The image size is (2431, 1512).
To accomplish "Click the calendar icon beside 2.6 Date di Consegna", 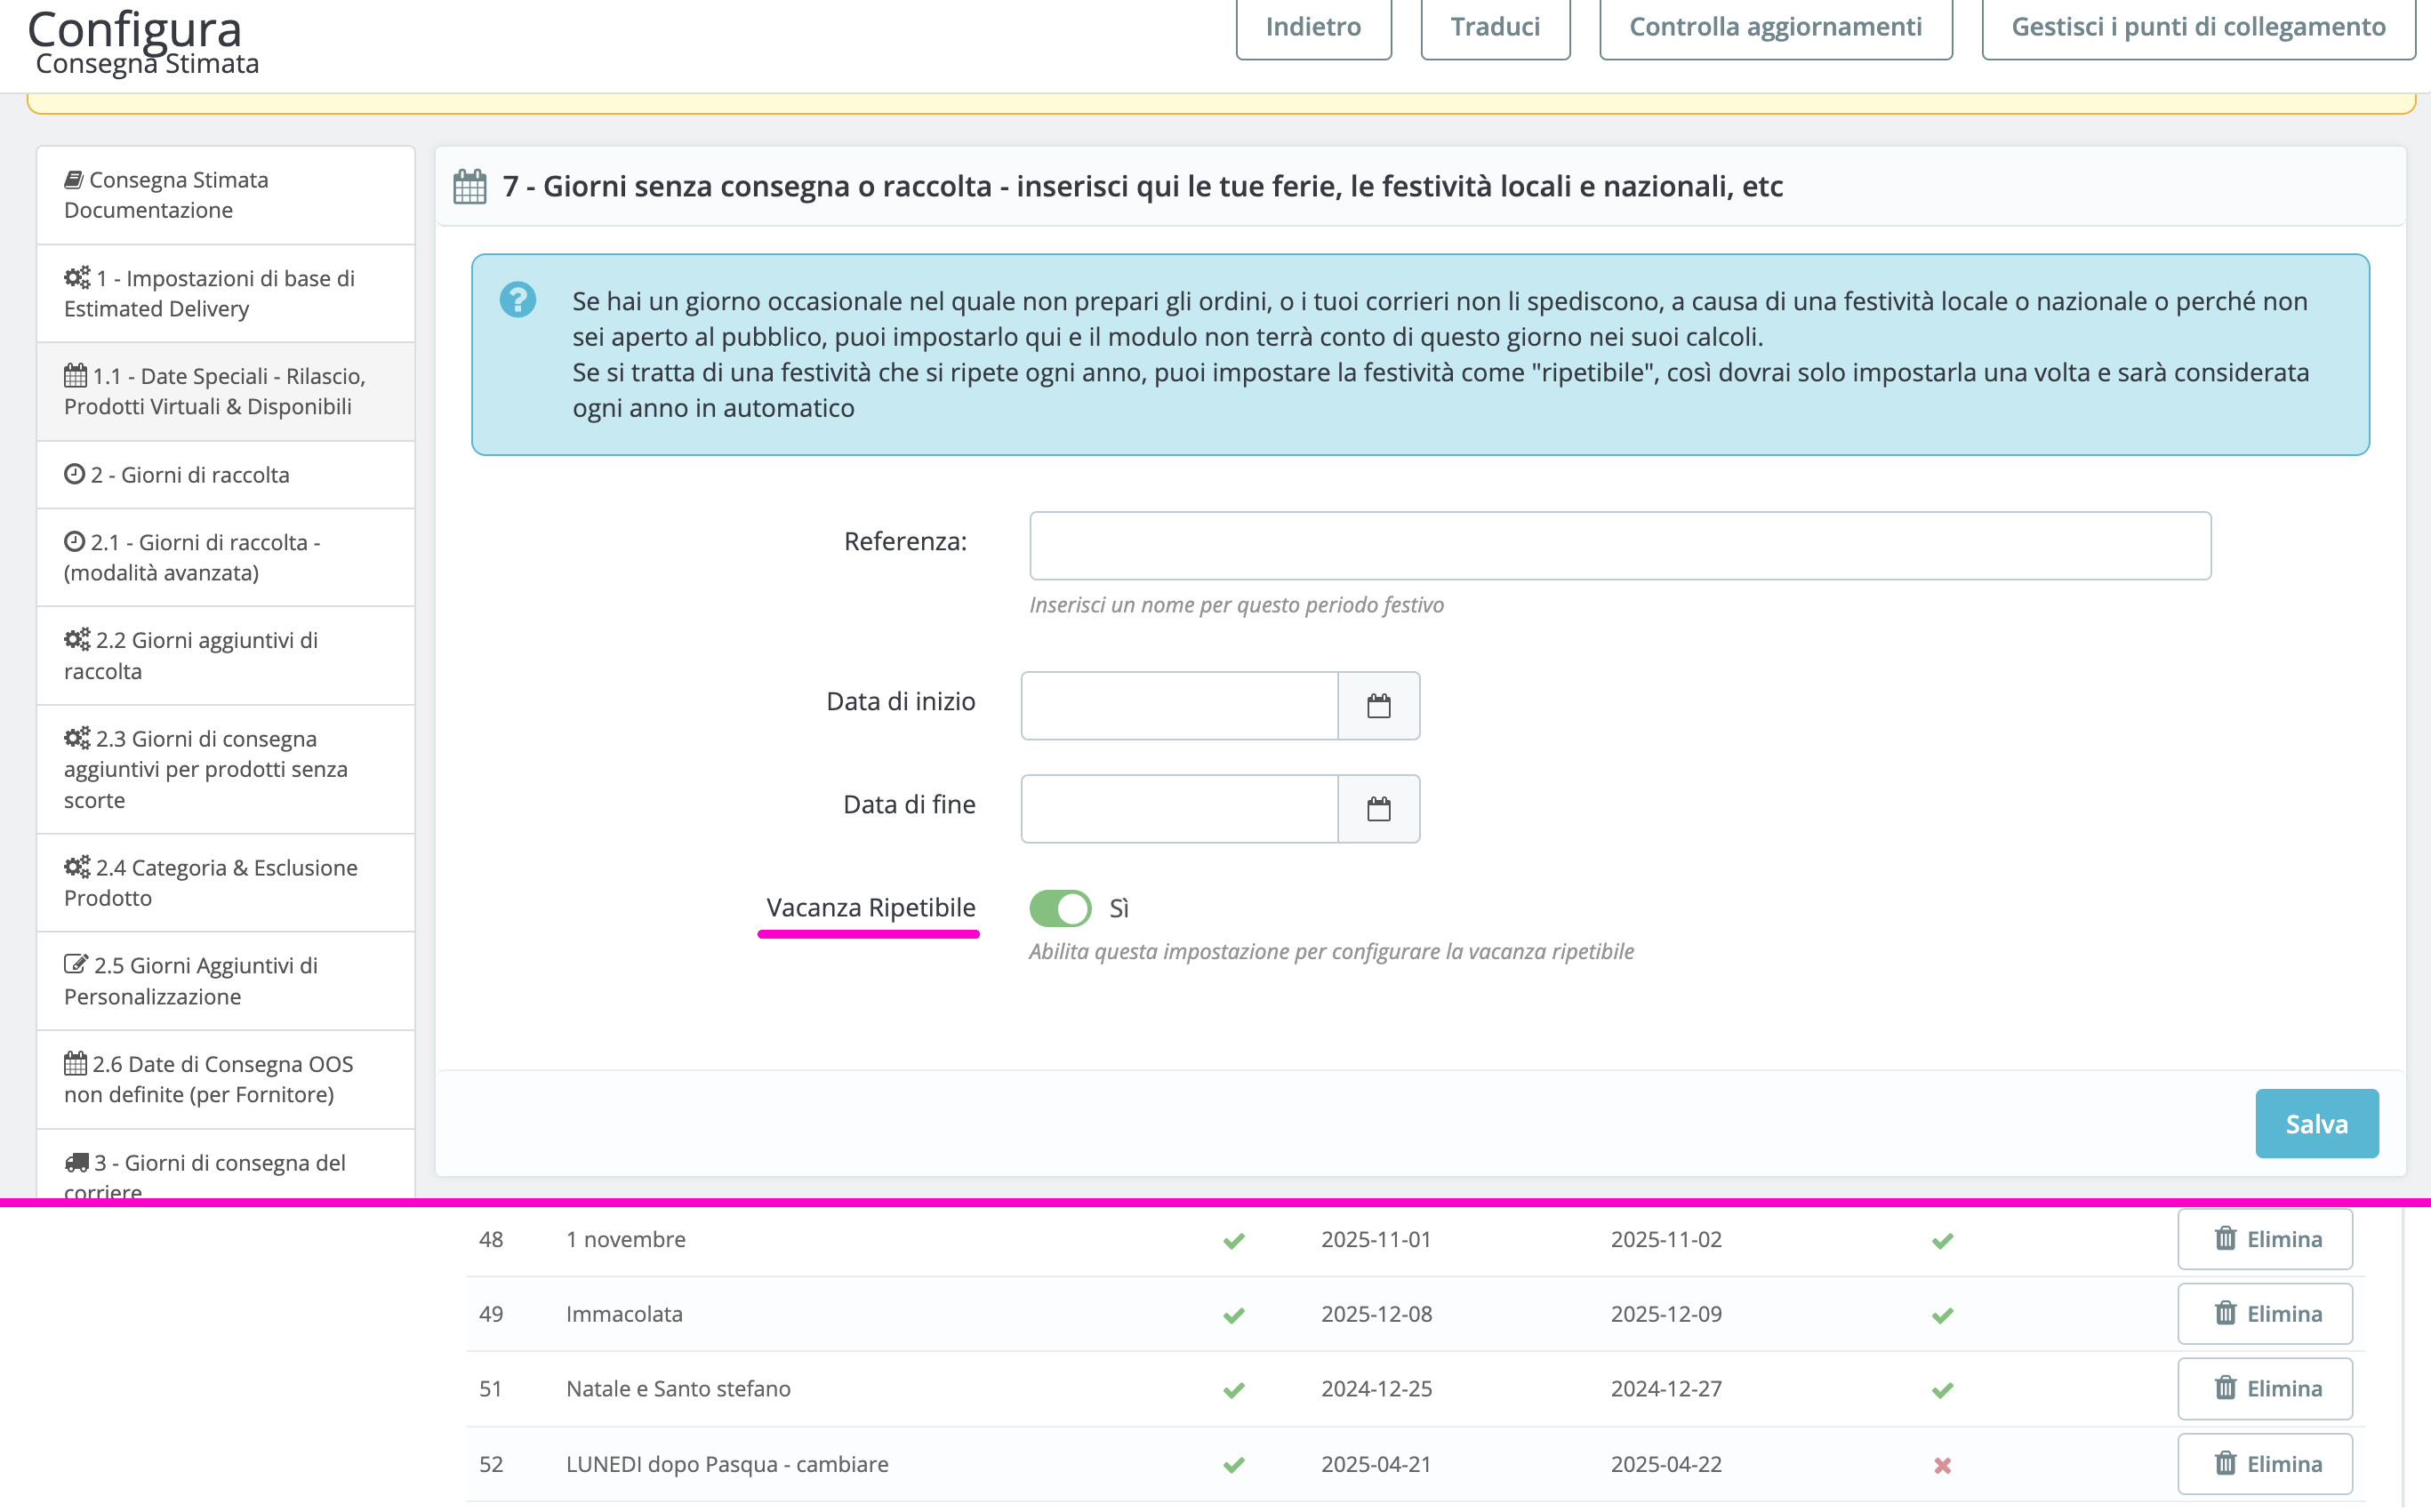I will tap(75, 1063).
